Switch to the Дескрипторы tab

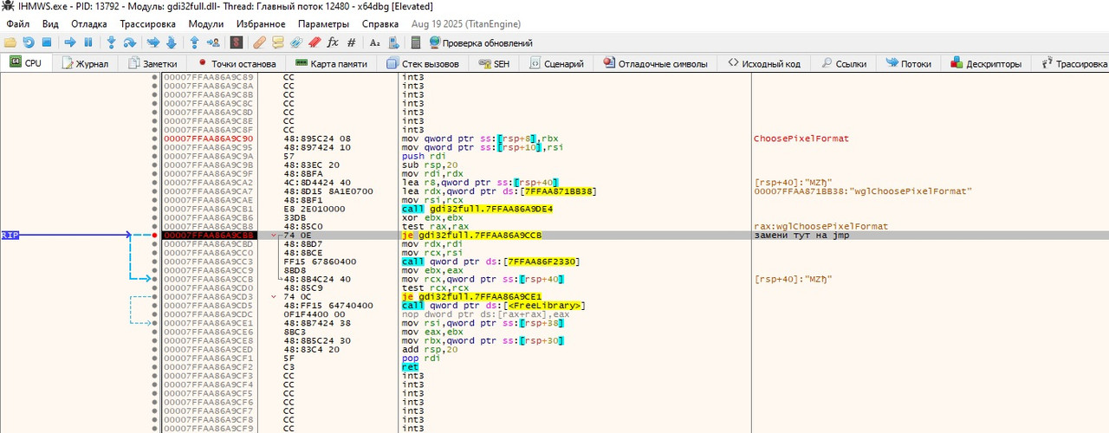[x=986, y=64]
